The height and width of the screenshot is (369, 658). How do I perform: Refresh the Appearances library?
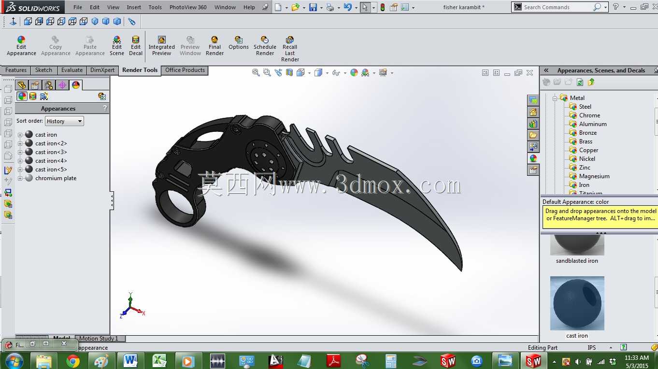(x=580, y=82)
